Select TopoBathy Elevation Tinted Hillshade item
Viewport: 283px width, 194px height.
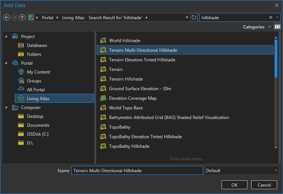point(145,137)
